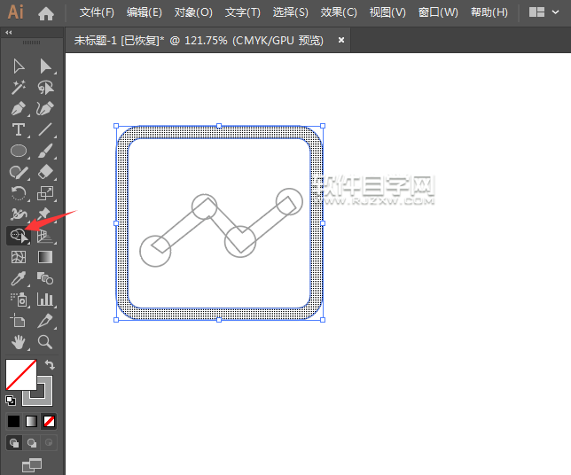
Task: Choose the Lasso tool
Action: [x=45, y=88]
